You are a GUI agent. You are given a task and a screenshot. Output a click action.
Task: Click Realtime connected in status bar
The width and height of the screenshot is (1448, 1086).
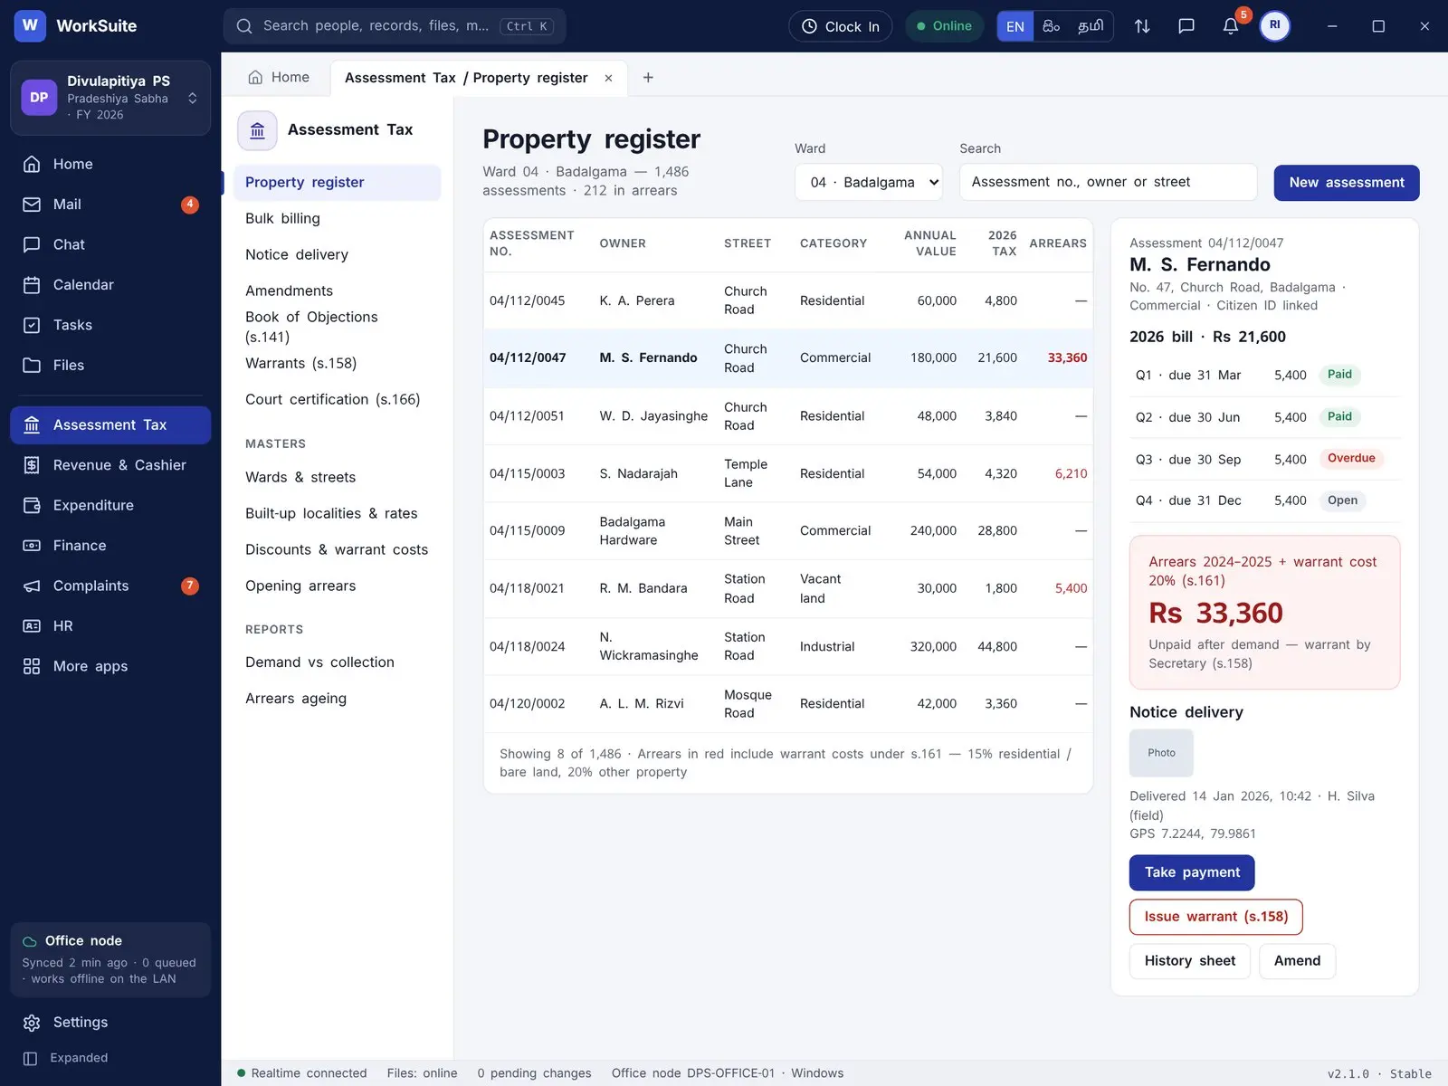point(302,1073)
